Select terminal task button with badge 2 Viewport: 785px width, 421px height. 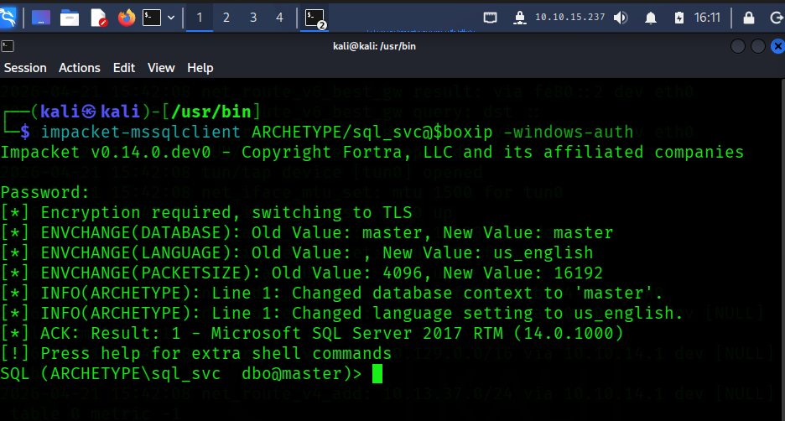[x=315, y=18]
